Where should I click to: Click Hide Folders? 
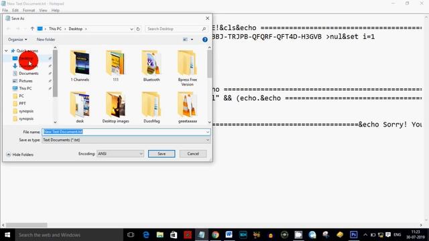[19, 155]
